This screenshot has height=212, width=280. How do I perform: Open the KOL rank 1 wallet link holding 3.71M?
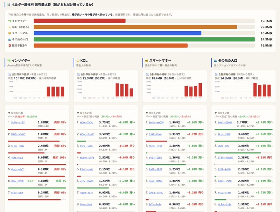point(86,122)
